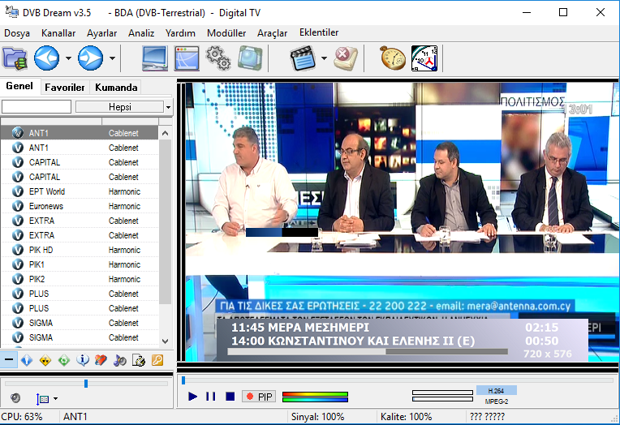This screenshot has width=620, height=425.
Task: Switch to the Kumanda tab
Action: point(116,88)
